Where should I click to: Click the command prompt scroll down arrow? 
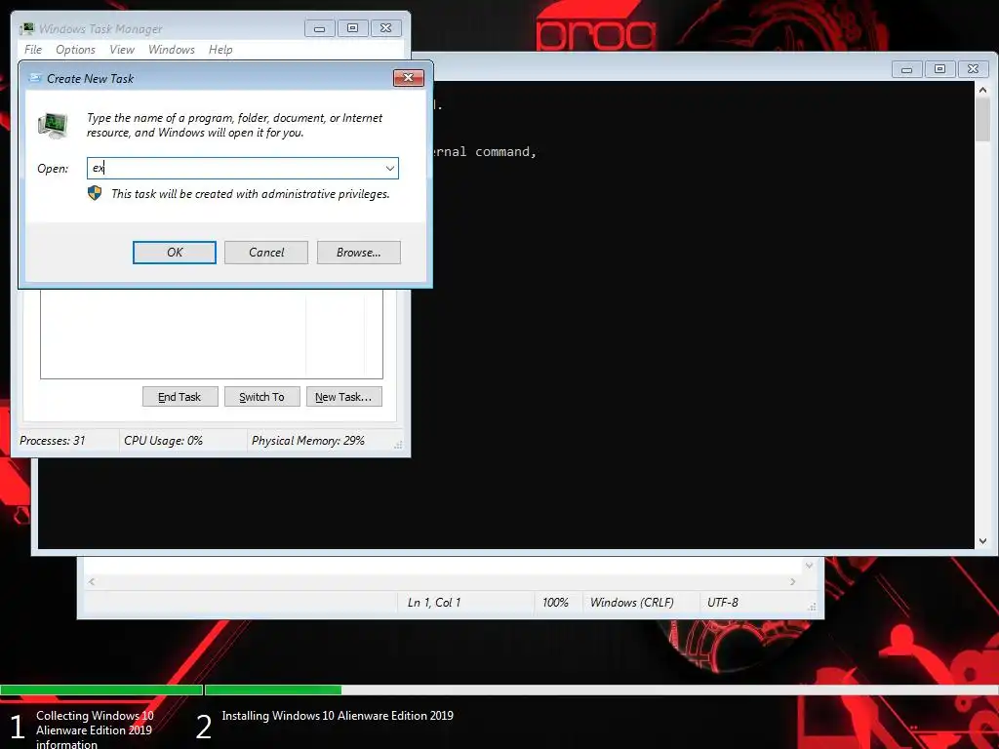[x=982, y=540]
